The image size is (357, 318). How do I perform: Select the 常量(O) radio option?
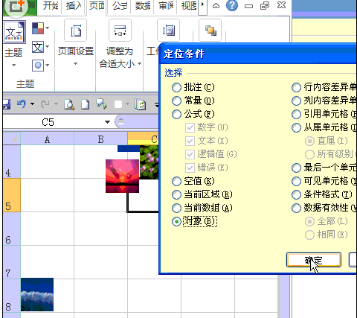pyautogui.click(x=176, y=101)
